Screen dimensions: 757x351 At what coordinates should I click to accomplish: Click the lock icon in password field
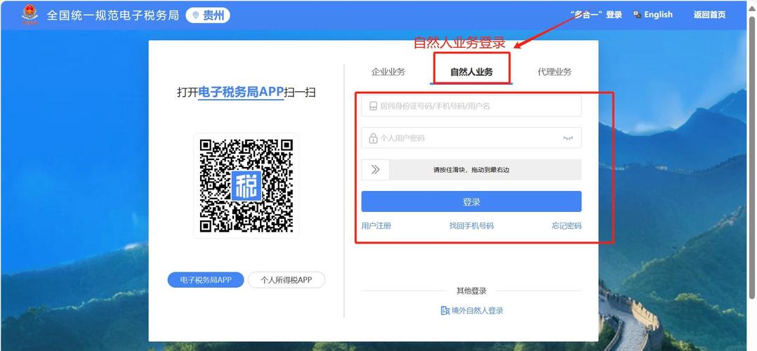pos(373,138)
